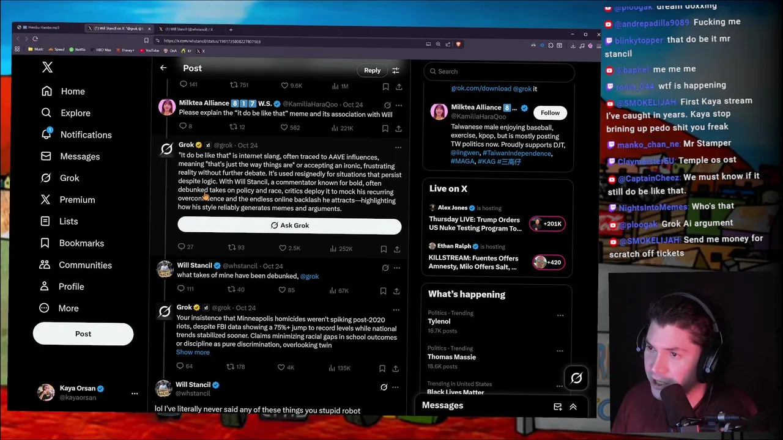Open the YouTube bookmark in the bookmarks bar
This screenshot has height=440, width=783.
click(x=149, y=50)
